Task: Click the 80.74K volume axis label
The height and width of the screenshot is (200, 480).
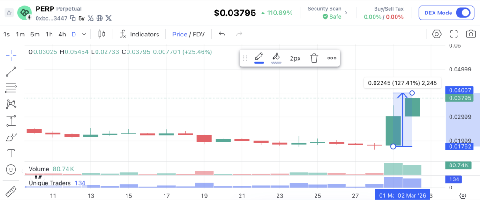Action: [458, 165]
